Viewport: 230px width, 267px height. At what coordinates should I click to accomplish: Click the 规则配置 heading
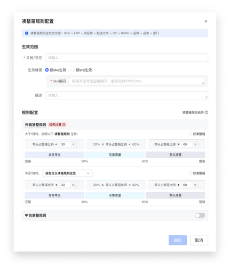[30, 113]
